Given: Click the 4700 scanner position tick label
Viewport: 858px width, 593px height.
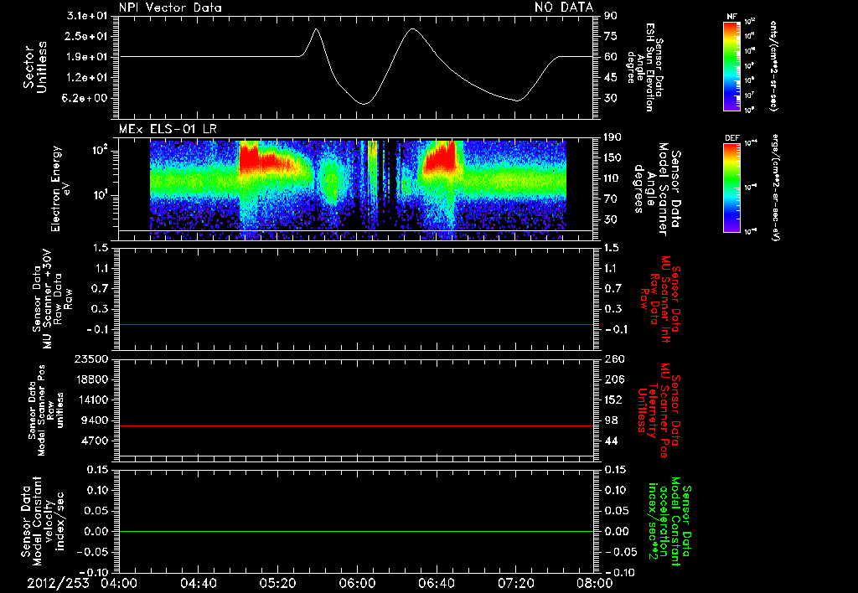Looking at the screenshot, I should click(94, 441).
